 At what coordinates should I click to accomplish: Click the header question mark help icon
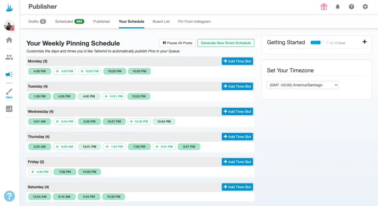[x=351, y=7]
